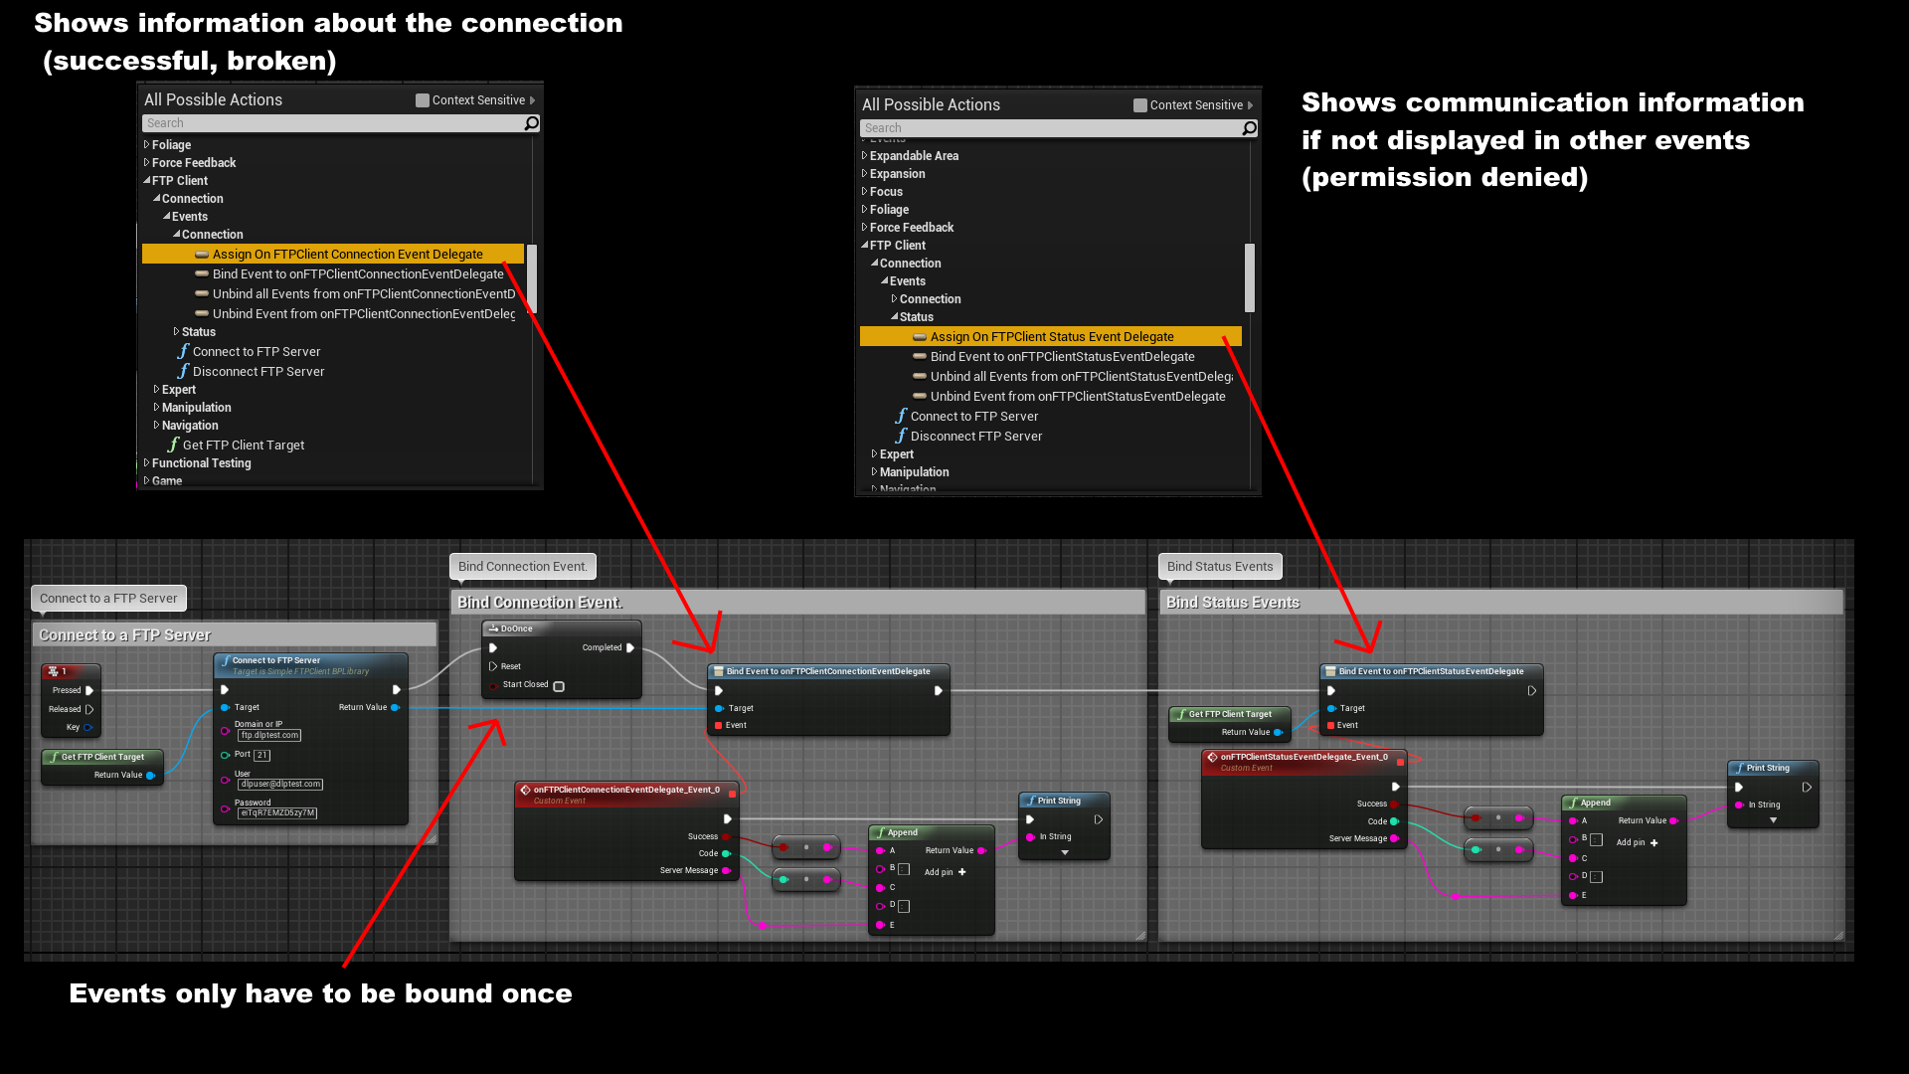Click the DoOnce node header icon

tap(493, 628)
